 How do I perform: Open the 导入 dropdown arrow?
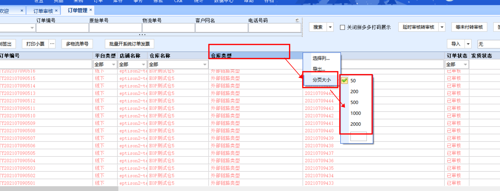[468, 44]
